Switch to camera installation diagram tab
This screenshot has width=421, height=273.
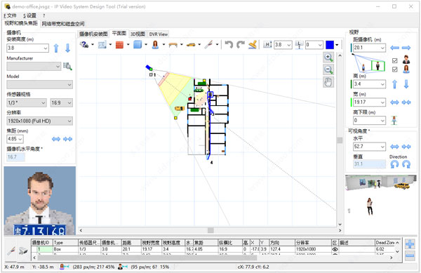click(93, 34)
